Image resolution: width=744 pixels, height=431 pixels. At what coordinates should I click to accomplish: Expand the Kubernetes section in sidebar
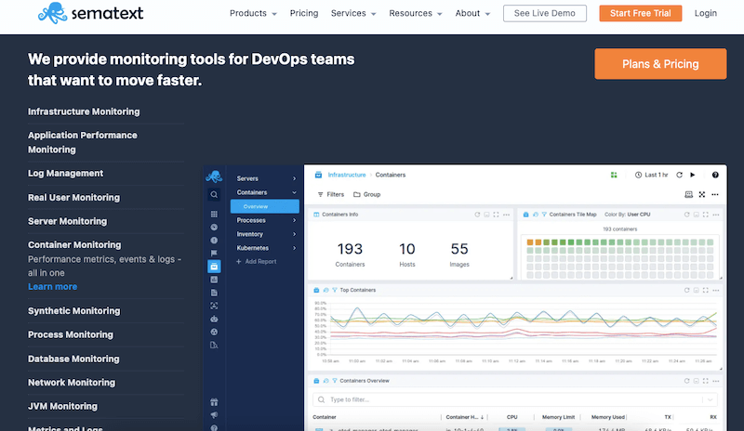click(266, 248)
